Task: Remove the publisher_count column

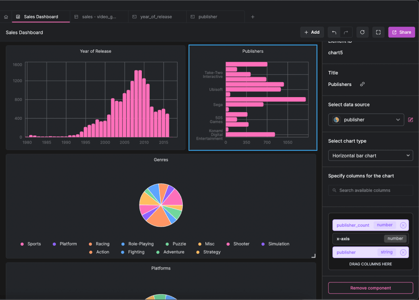Action: click(x=403, y=225)
